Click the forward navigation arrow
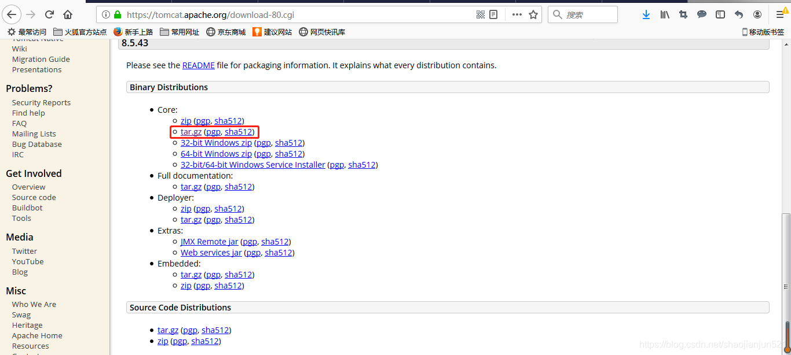This screenshot has width=791, height=355. tap(31, 14)
